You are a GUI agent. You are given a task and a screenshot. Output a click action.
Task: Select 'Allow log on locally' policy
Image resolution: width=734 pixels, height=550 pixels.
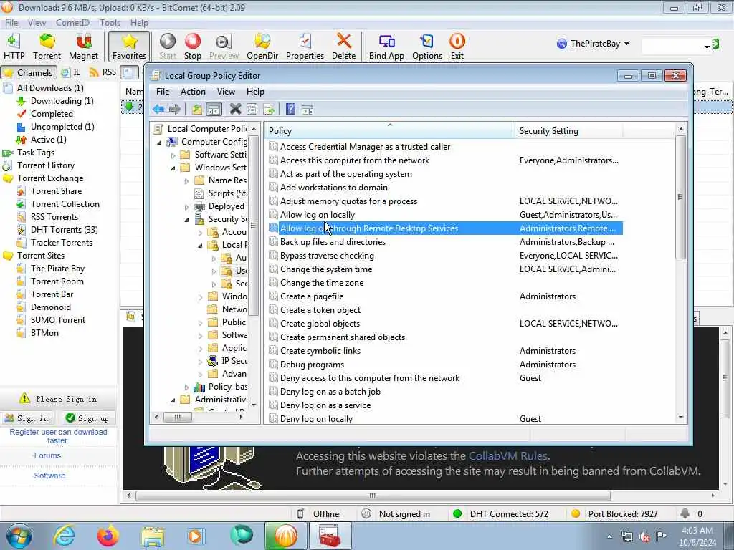pyautogui.click(x=318, y=215)
